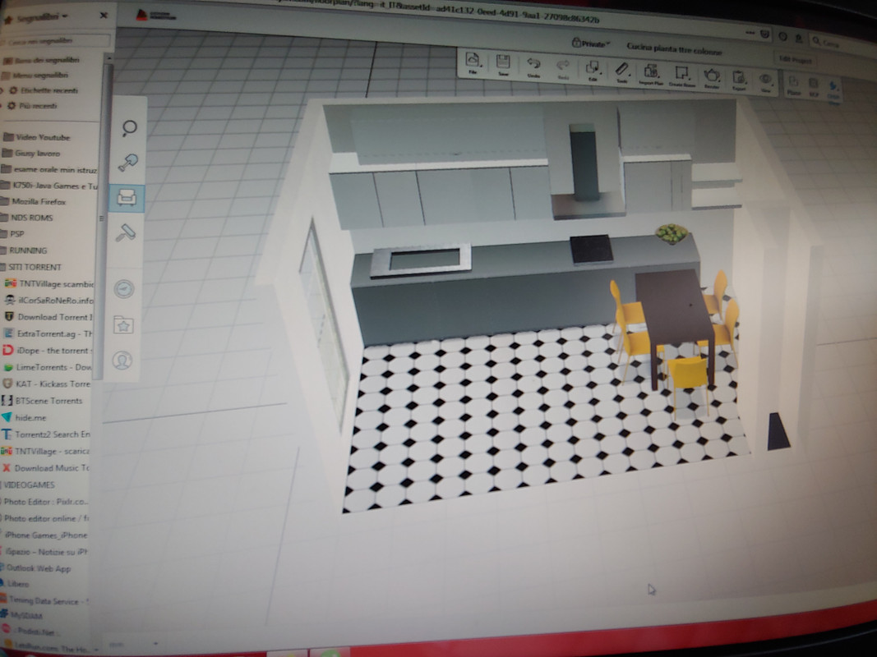Open the ilCorSaRoNeRo.info bookmark
The width and height of the screenshot is (877, 657).
[x=49, y=300]
